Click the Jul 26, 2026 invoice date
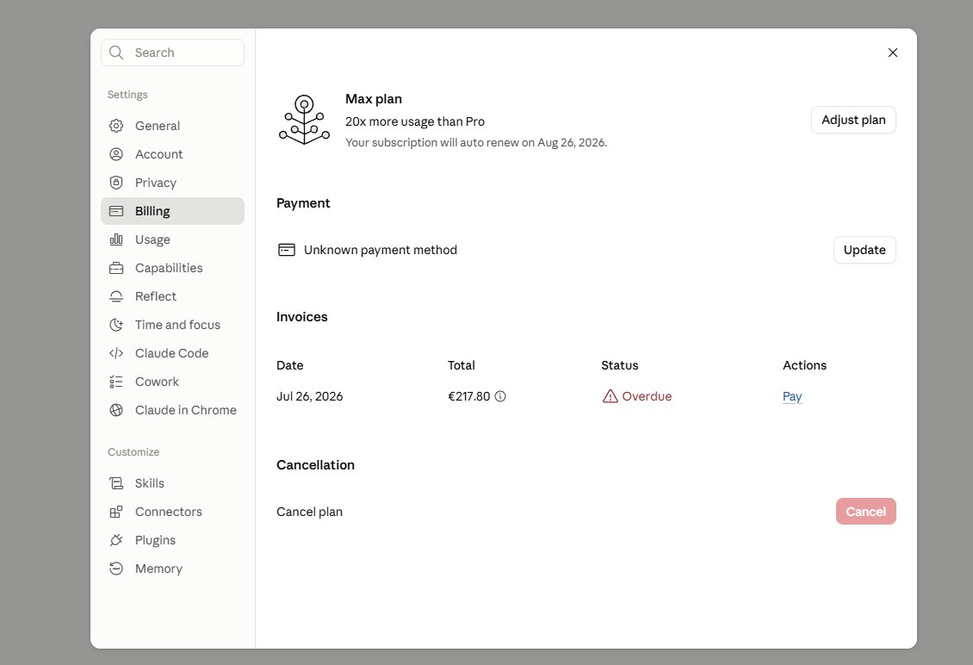Image resolution: width=973 pixels, height=665 pixels. point(310,396)
